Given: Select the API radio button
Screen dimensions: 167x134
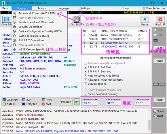Looking at the screenshot, I should 155,30.
